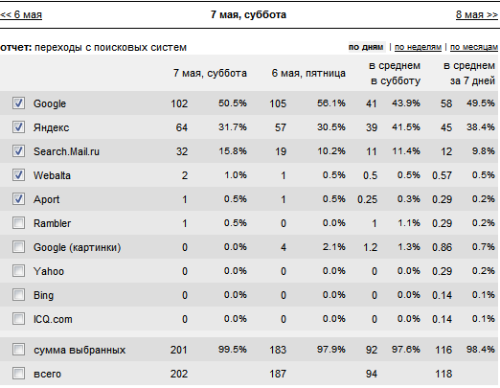Select the по дням view
500x388 pixels.
coord(366,47)
